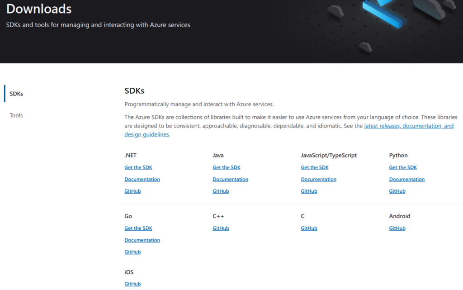The width and height of the screenshot is (463, 290).
Task: Click the .NET heading text
Action: [131, 155]
